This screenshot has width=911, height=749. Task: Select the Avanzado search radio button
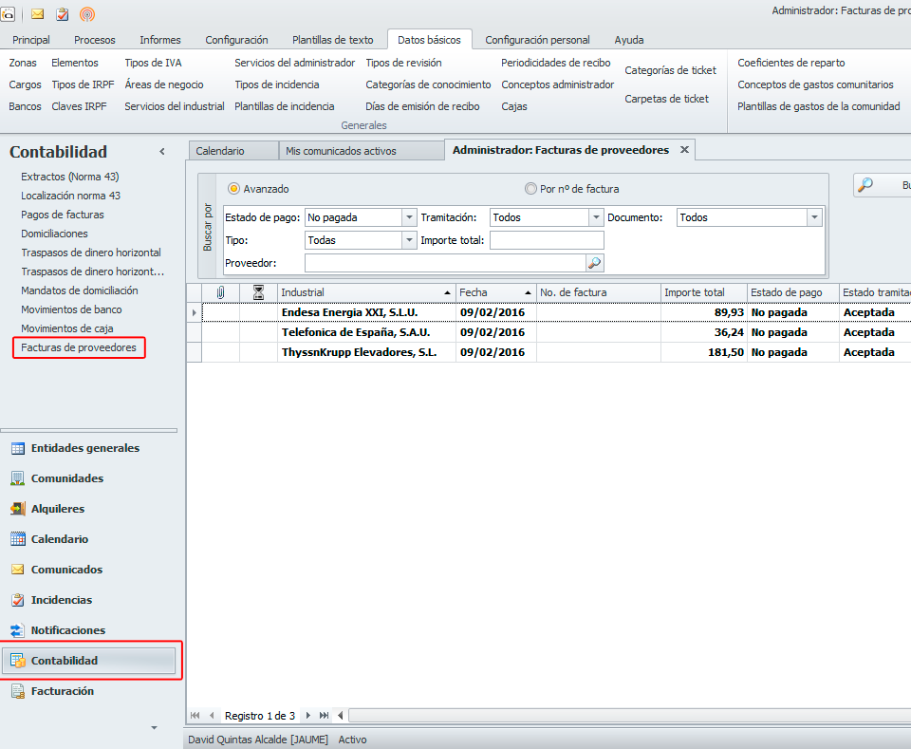coord(234,189)
